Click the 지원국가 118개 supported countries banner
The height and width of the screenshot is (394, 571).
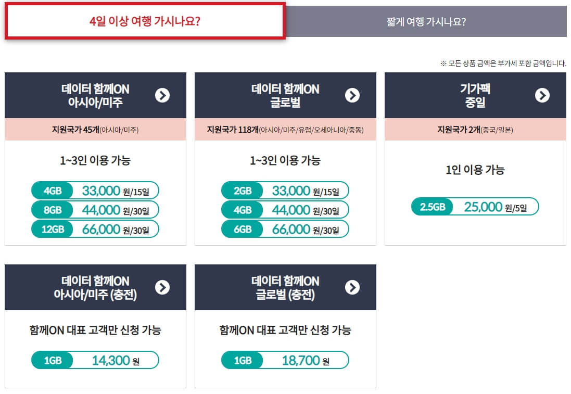[x=285, y=130]
